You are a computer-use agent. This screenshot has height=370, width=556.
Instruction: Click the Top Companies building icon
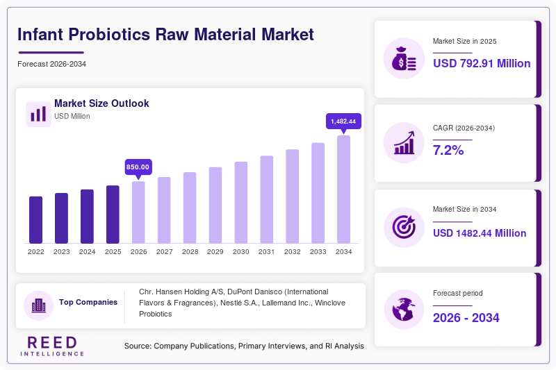pos(39,305)
